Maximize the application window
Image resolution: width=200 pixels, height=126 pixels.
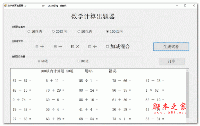coord(185,6)
